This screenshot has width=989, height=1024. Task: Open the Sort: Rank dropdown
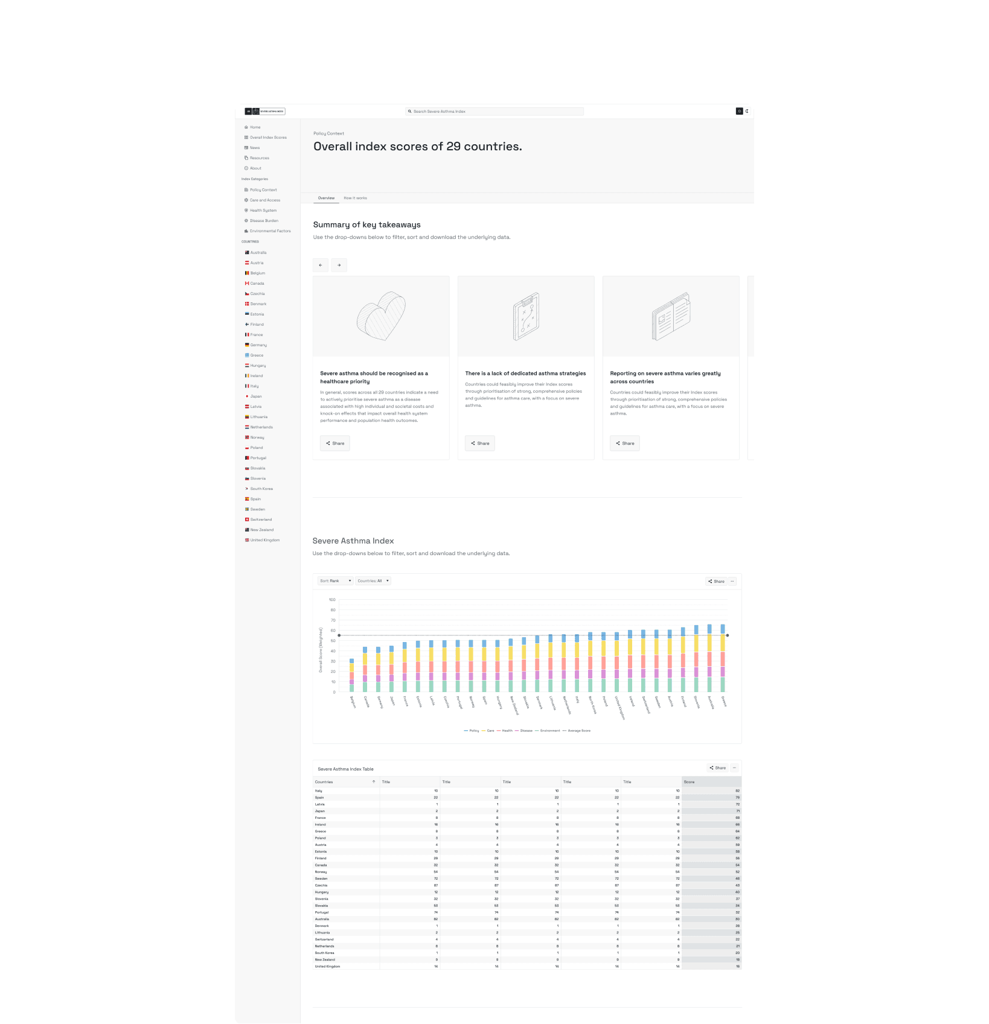(x=336, y=581)
